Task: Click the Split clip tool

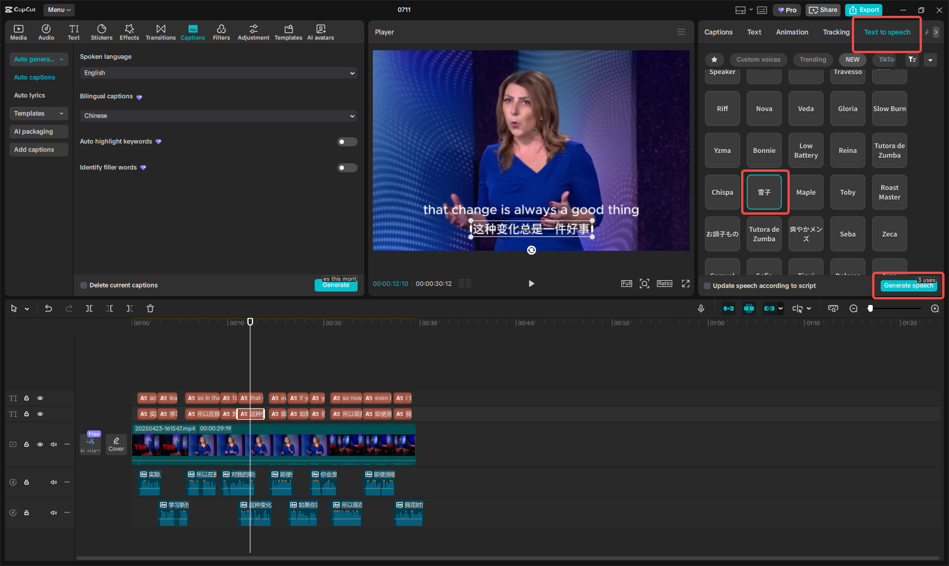Action: point(89,308)
